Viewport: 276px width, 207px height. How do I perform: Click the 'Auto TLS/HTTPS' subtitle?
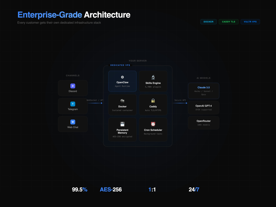[153, 110]
